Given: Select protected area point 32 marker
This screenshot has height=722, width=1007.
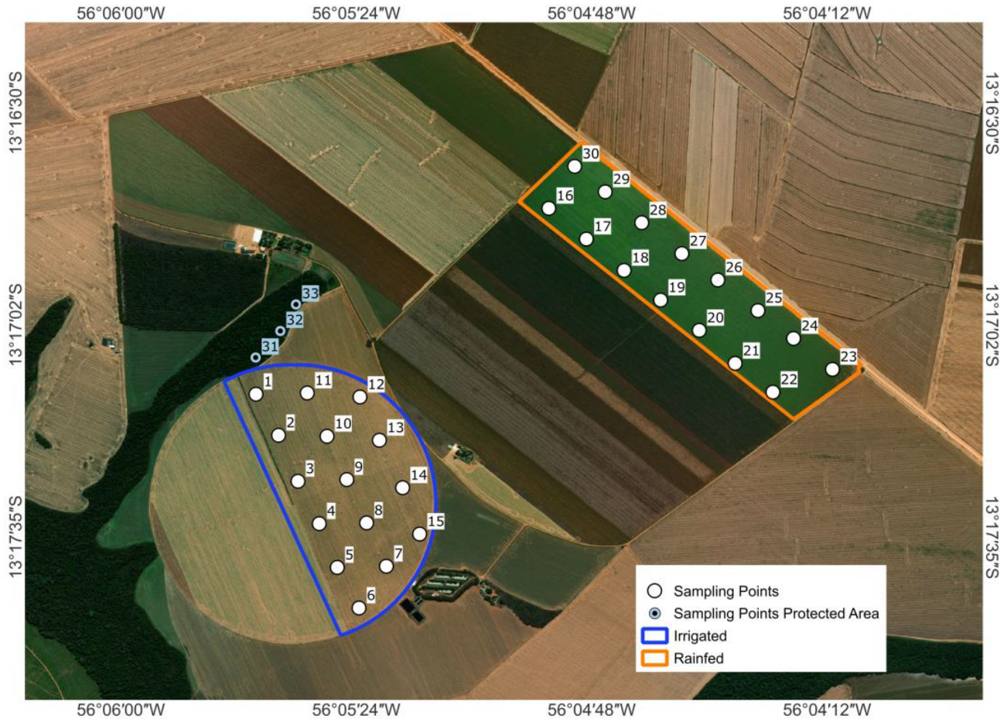Looking at the screenshot, I should tap(281, 331).
